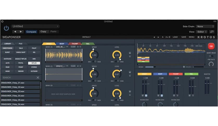Open the File browser tab

click(x=21, y=43)
